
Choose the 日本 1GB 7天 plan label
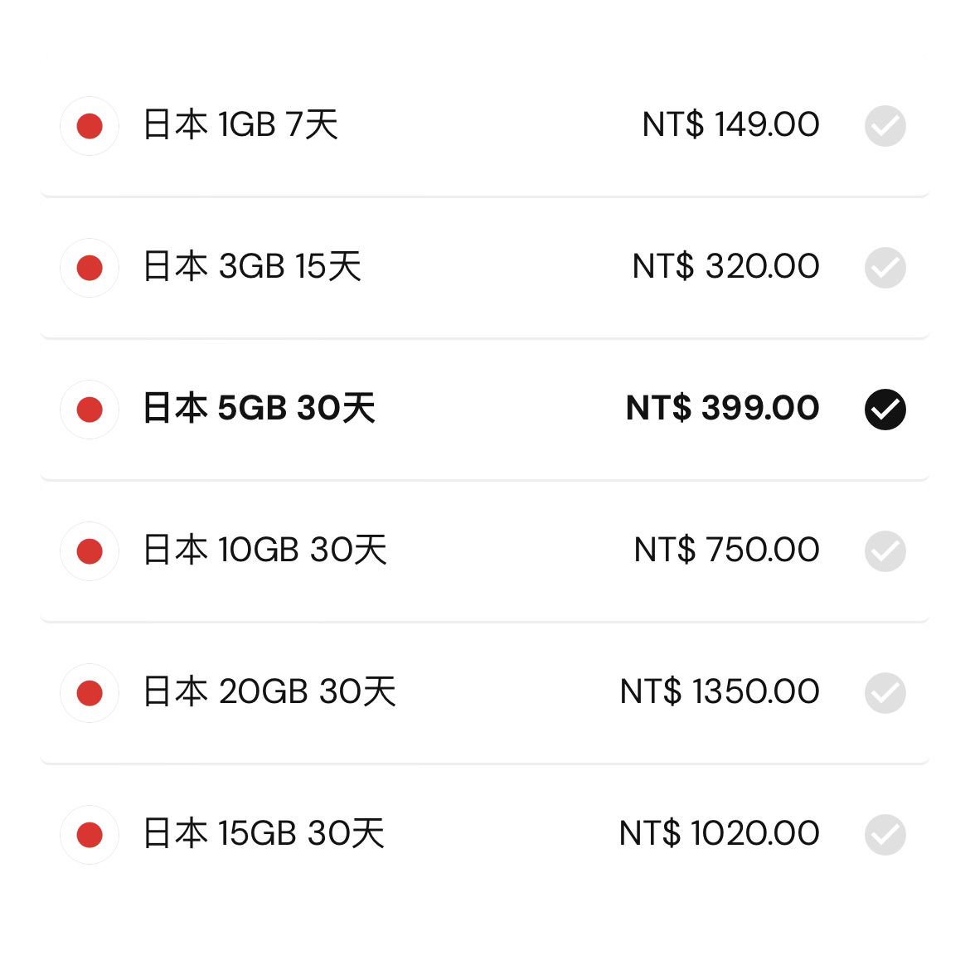(240, 125)
